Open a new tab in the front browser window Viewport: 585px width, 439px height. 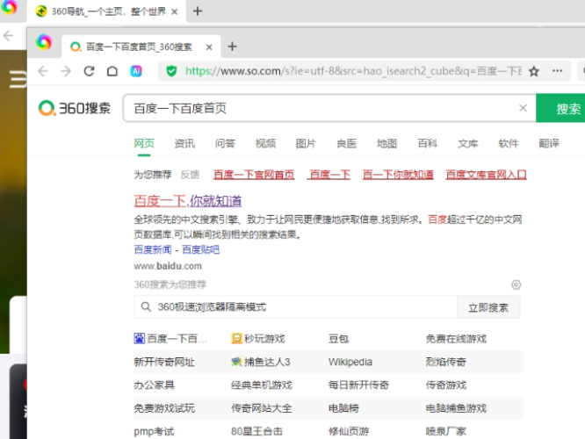pyautogui.click(x=232, y=47)
